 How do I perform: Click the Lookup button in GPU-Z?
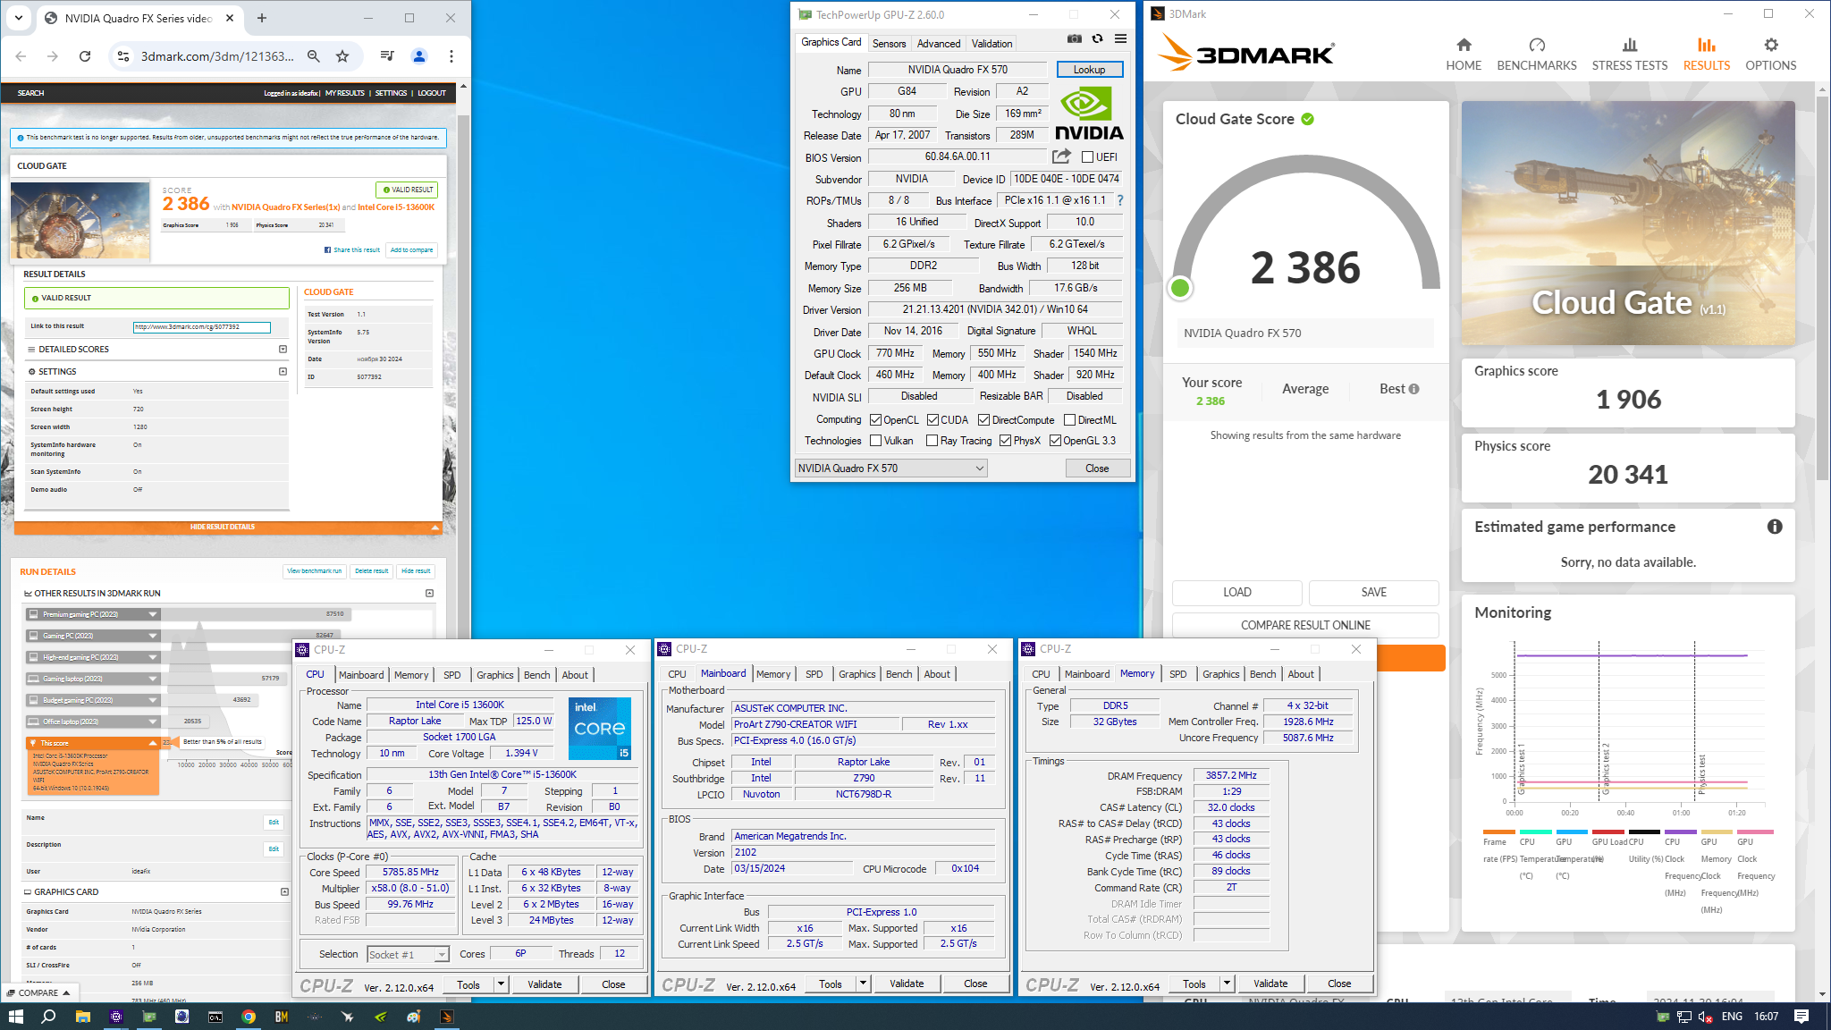pyautogui.click(x=1089, y=70)
